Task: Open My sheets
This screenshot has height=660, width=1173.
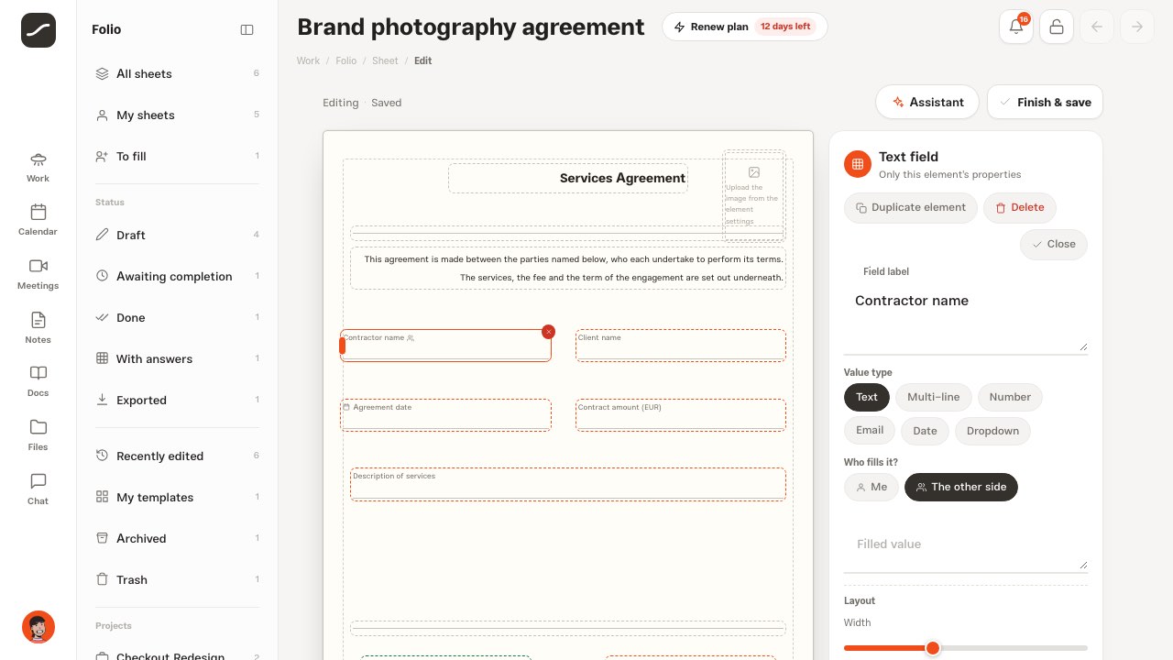Action: point(178,115)
